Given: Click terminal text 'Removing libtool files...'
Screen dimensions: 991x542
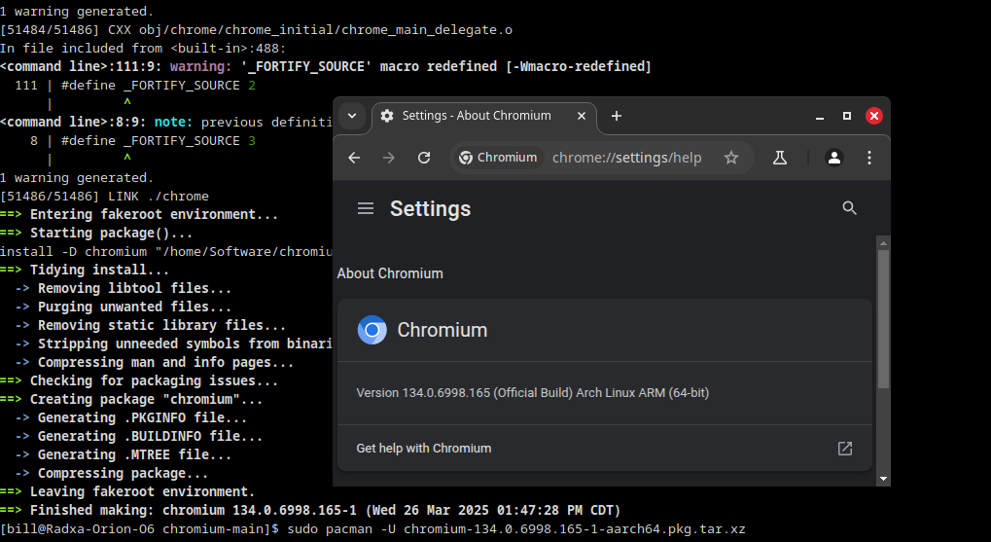Looking at the screenshot, I should click(134, 288).
